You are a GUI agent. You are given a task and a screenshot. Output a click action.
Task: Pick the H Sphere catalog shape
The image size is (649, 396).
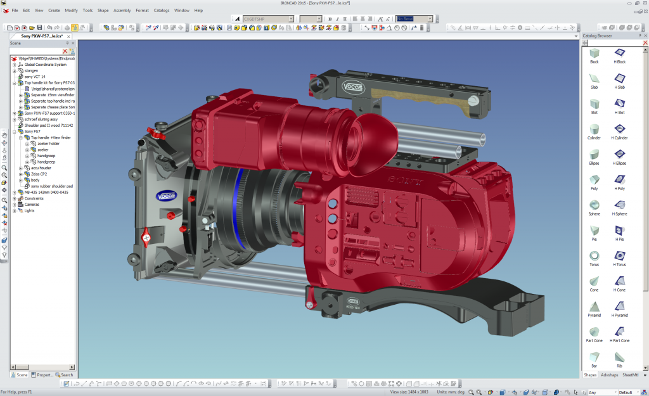(619, 205)
